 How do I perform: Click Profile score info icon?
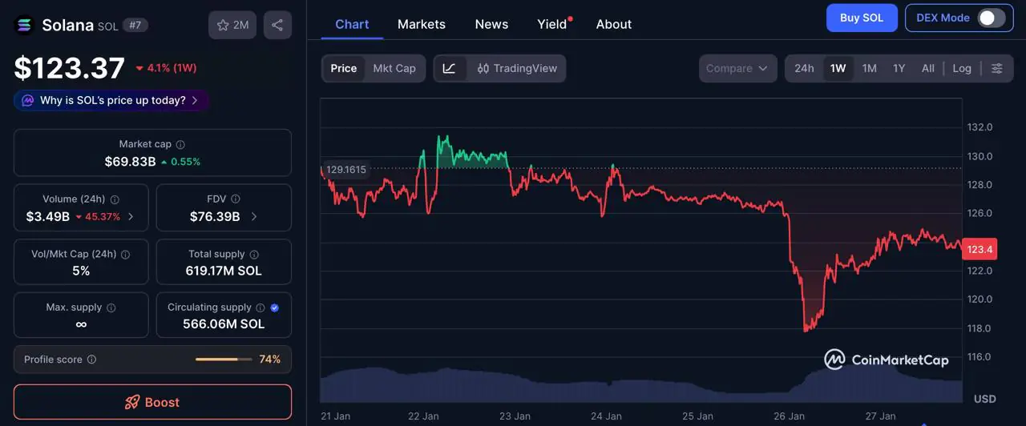pyautogui.click(x=91, y=360)
